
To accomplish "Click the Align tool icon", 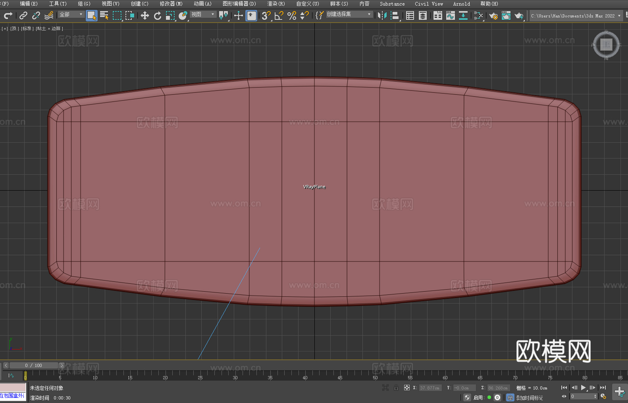I will 395,15.
